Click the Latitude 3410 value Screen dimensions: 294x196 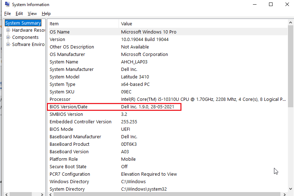tap(135, 77)
